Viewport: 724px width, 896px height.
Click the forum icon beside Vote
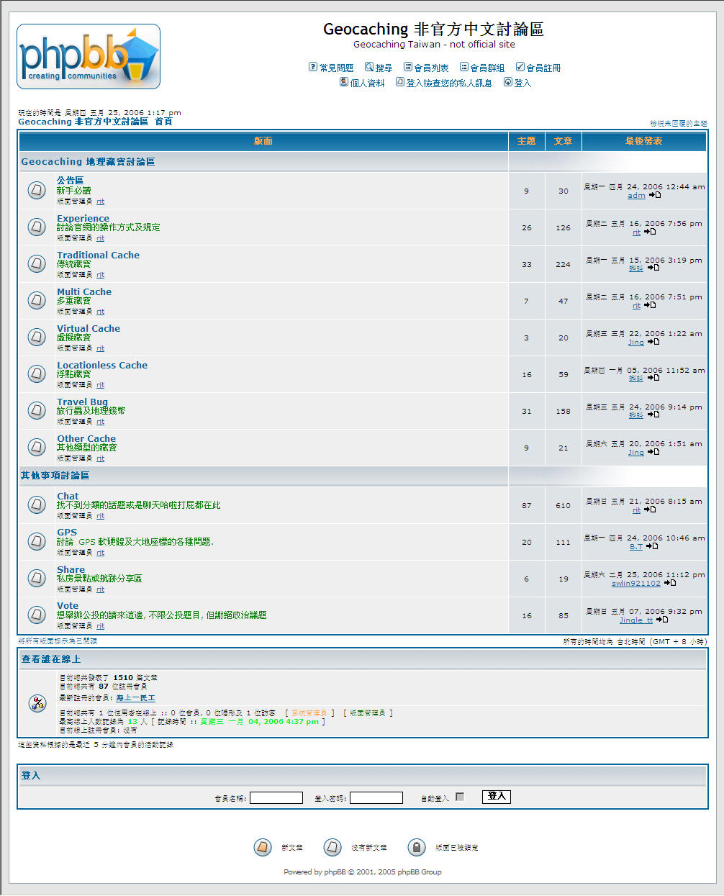pos(37,615)
